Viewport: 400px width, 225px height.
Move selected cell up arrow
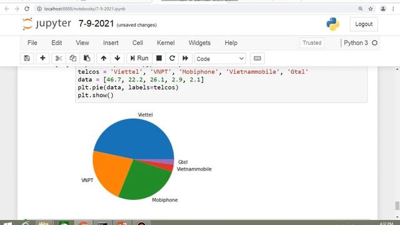104,58
